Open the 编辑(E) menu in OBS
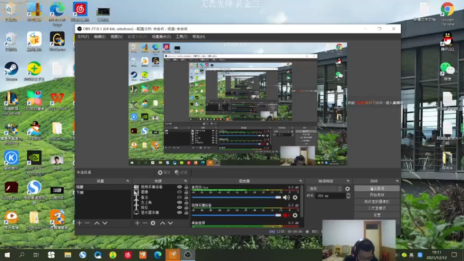The image size is (464, 261). 99,37
